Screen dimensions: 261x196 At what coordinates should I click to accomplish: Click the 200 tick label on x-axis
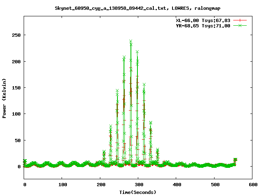click(x=100, y=185)
